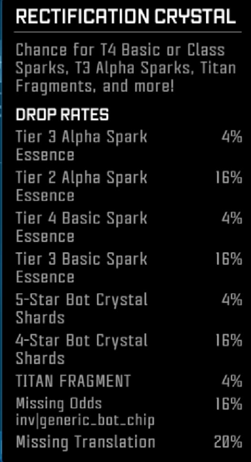Click the inv|generic_bot_chip text
Screen dimensions: 251x462
coord(85,421)
